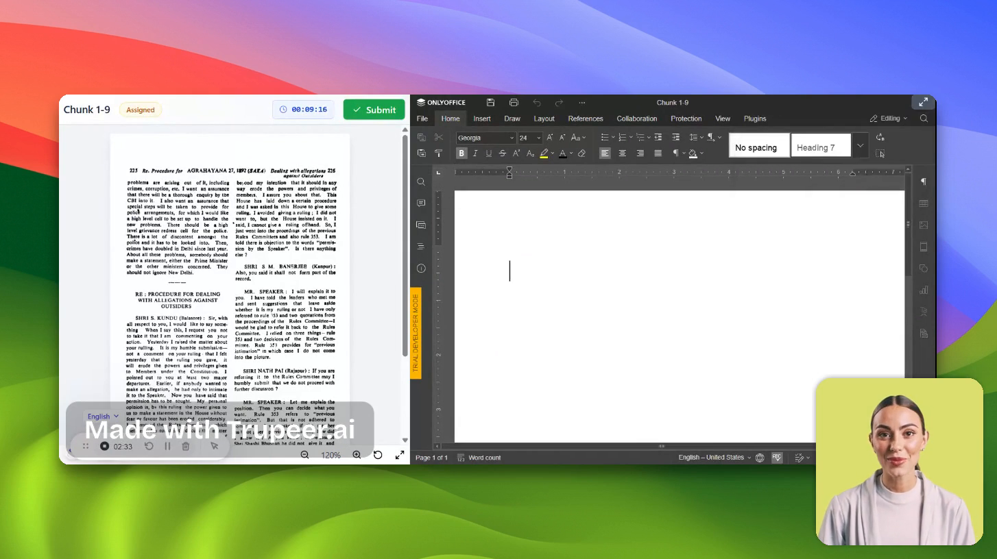The image size is (997, 559).
Task: Toggle spell checking in status bar
Action: click(x=777, y=458)
